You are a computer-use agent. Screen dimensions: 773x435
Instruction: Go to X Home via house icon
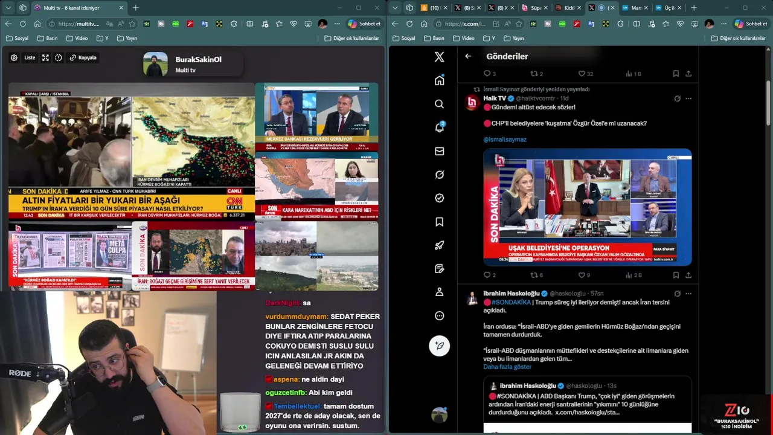[x=440, y=80]
